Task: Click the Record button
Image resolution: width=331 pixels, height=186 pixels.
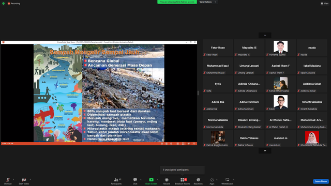Action: pyautogui.click(x=167, y=181)
